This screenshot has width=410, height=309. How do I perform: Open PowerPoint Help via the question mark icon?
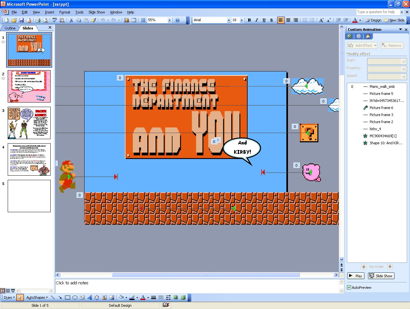click(x=178, y=20)
